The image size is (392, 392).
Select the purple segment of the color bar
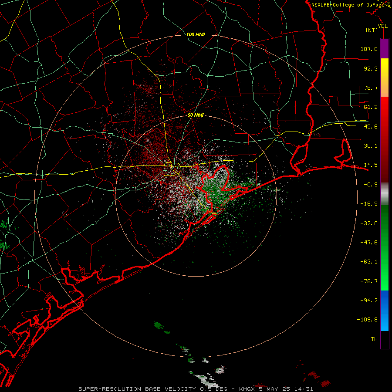[x=385, y=48]
